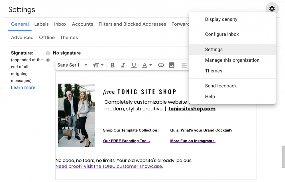This screenshot has width=285, height=182.
Task: Change the text color
Action: 144,65
